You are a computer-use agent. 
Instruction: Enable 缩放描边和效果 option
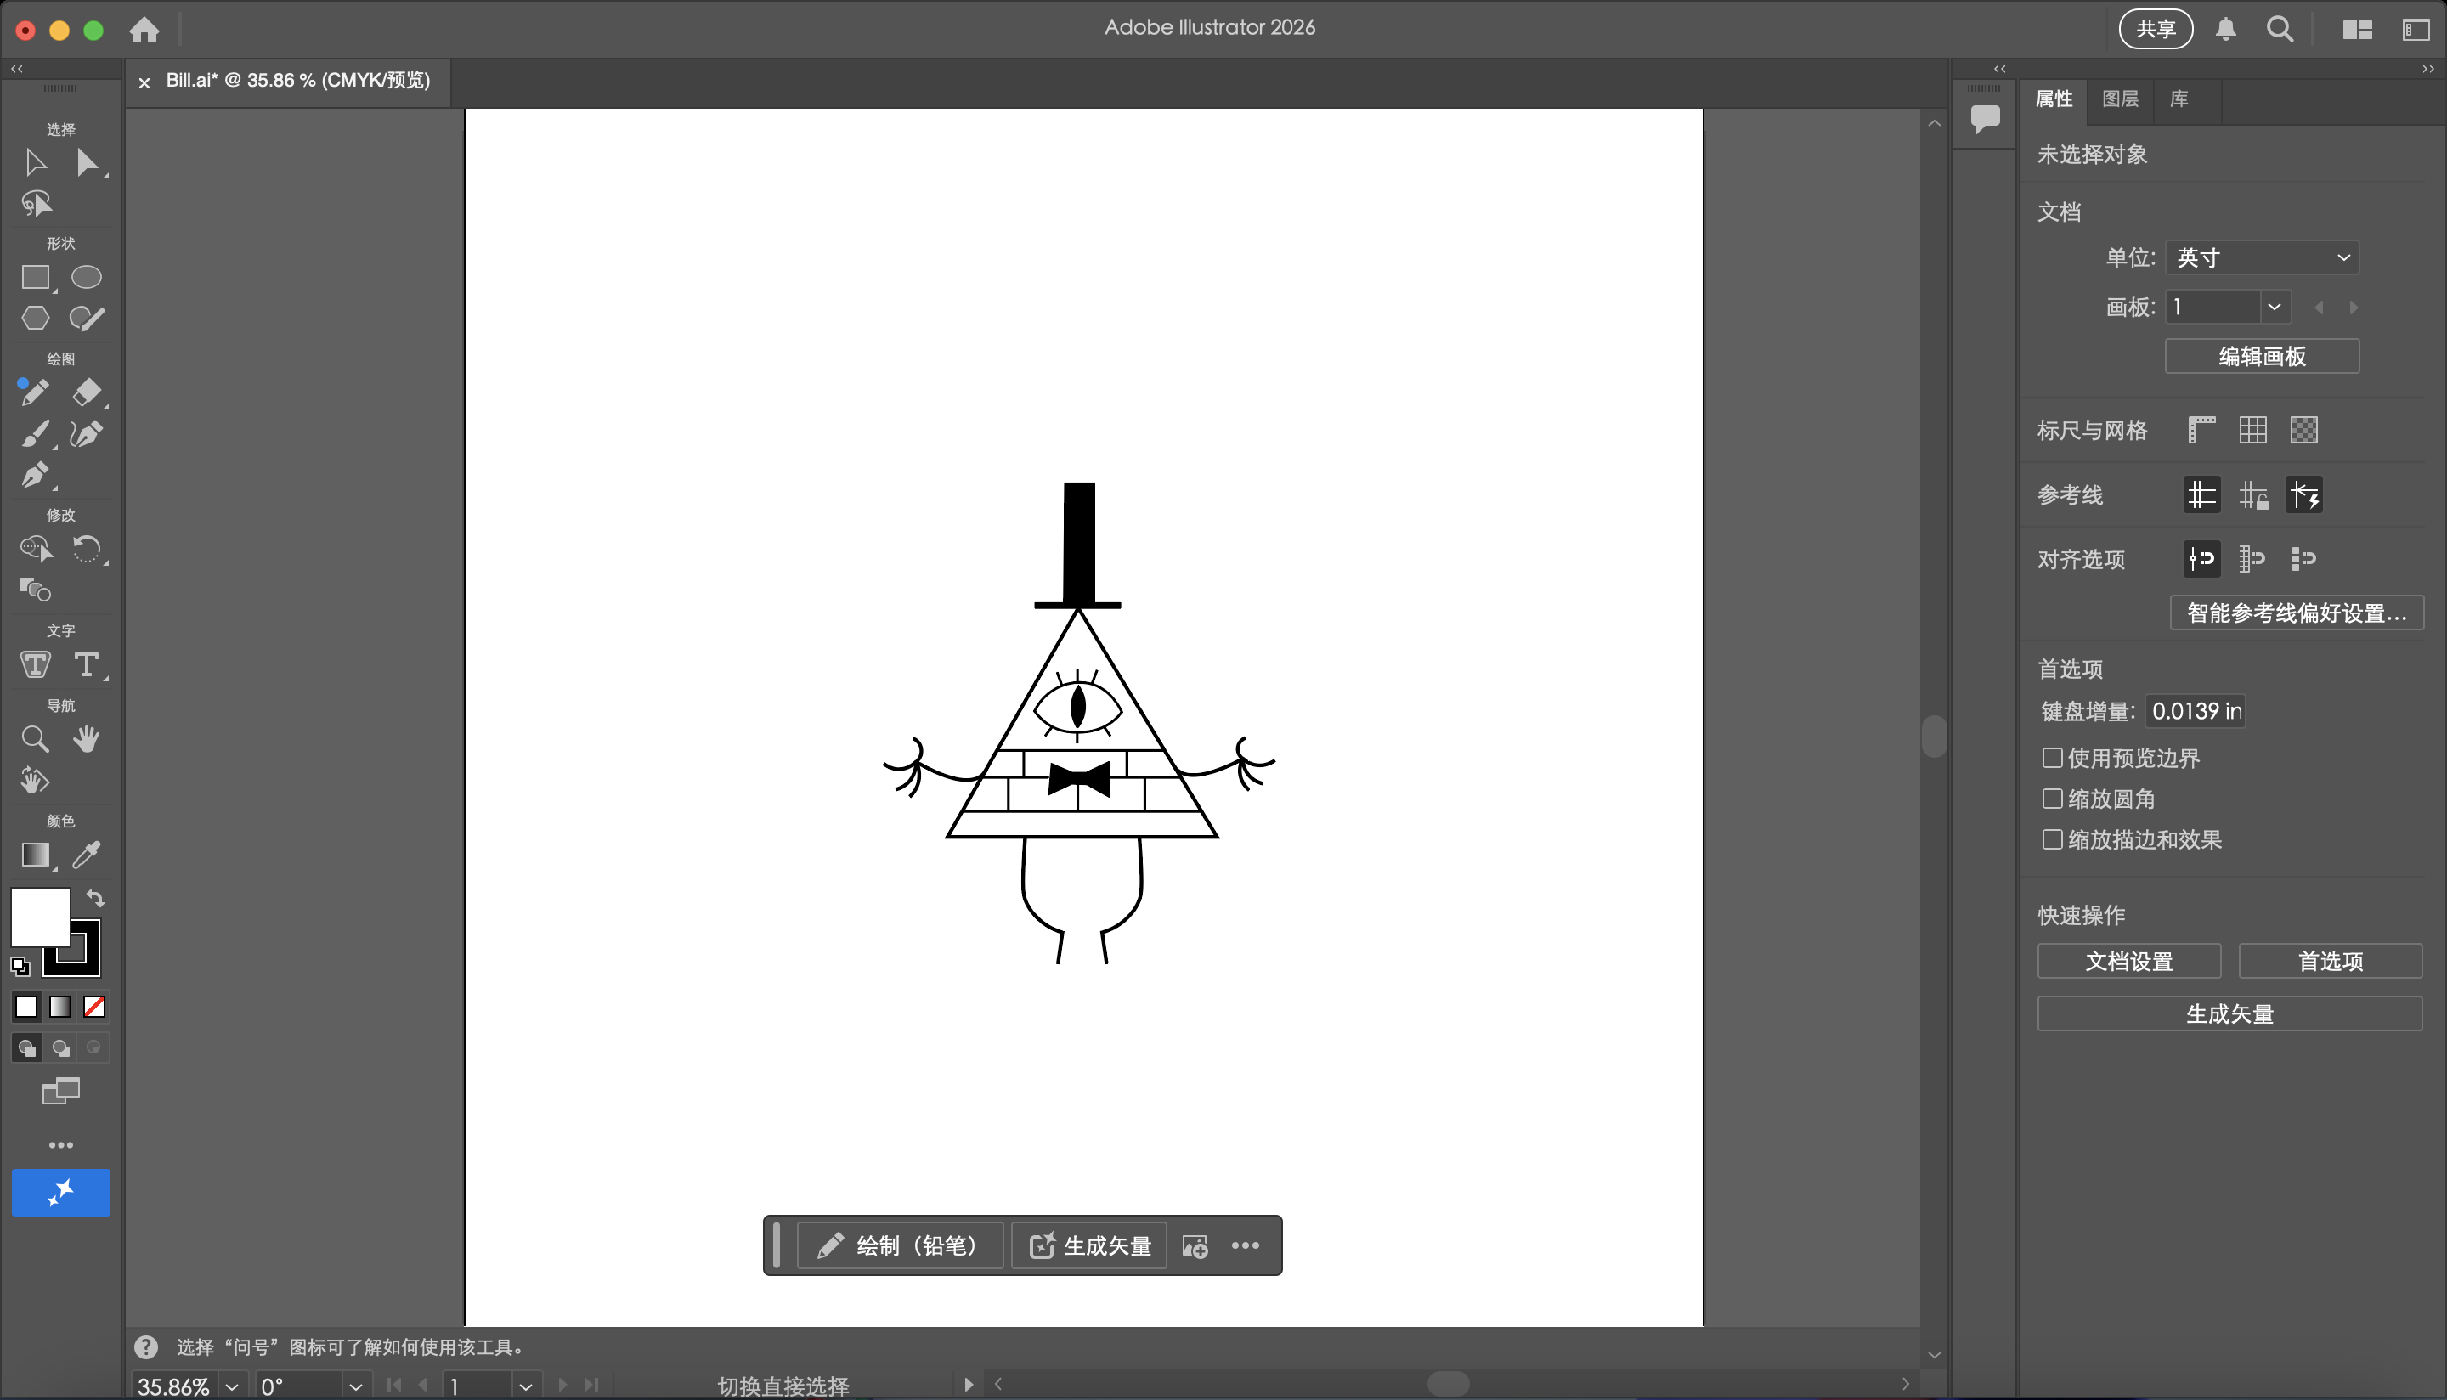click(2052, 839)
